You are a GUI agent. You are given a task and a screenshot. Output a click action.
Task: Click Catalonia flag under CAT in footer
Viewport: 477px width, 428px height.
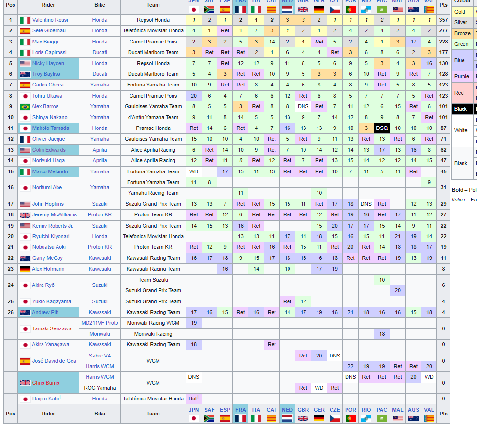pyautogui.click(x=272, y=418)
